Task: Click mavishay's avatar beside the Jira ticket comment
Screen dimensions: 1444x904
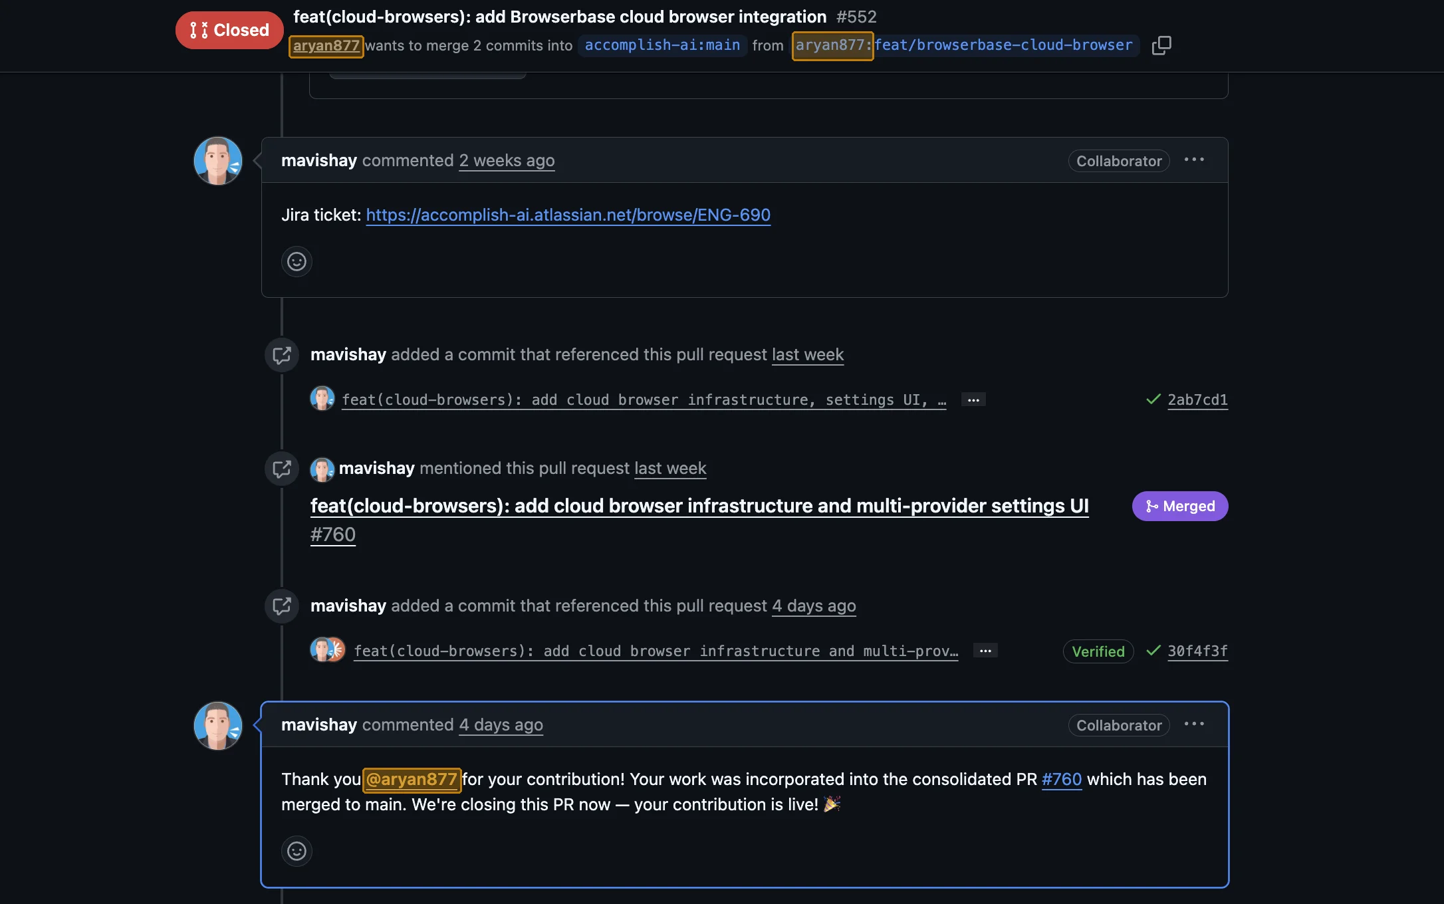Action: coord(217,160)
